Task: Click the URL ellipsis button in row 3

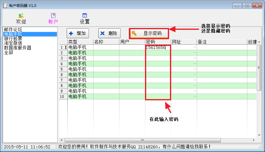Action: [x=195, y=58]
